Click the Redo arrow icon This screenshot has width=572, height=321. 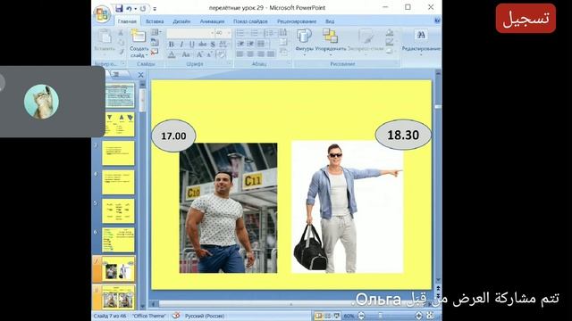143,8
